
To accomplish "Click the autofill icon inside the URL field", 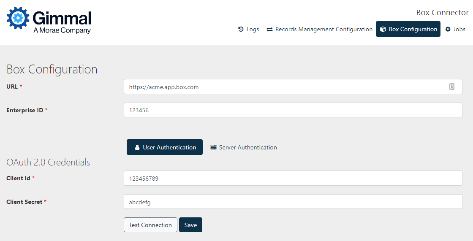I will (451, 87).
